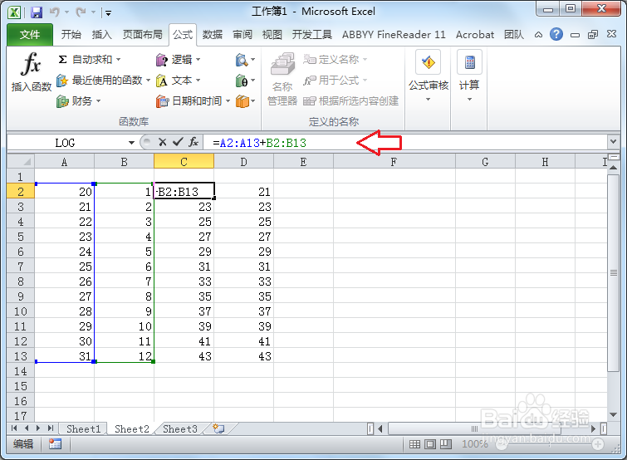Click the Undo icon
This screenshot has width=627, height=460.
click(x=54, y=12)
